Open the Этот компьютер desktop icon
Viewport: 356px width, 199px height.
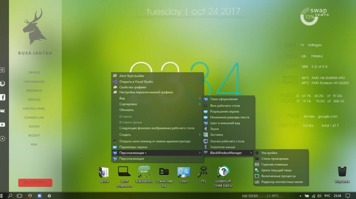point(124,176)
